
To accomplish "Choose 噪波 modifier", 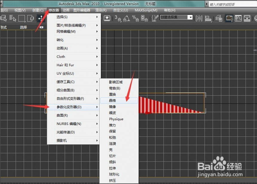I will click(x=119, y=113).
